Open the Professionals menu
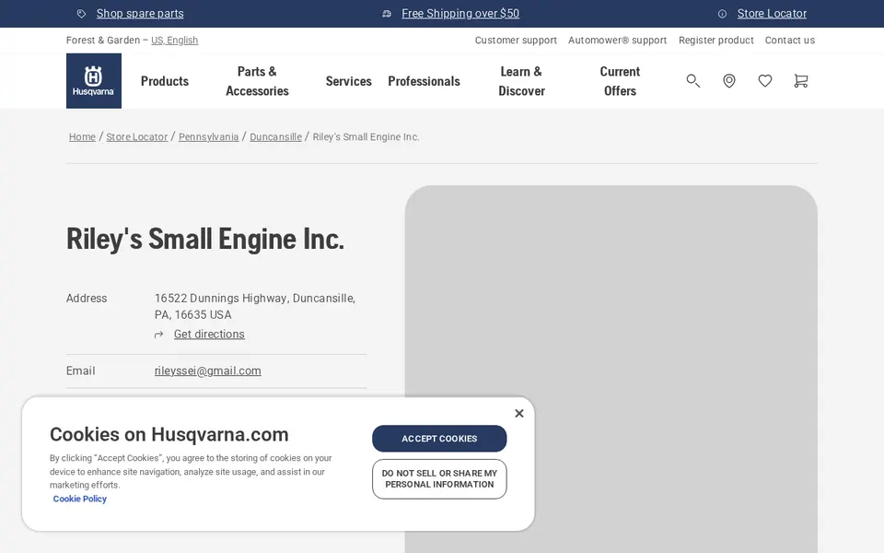 (424, 81)
